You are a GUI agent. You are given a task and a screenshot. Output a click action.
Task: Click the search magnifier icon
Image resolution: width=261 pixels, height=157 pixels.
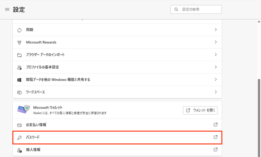[x=176, y=9]
